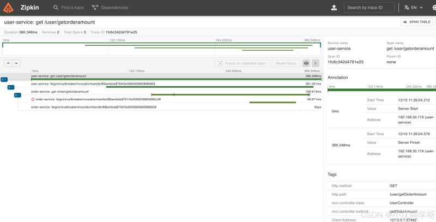Image resolution: width=436 pixels, height=222 pixels.
Task: Click the Server Finish annotation value
Action: tap(409, 143)
